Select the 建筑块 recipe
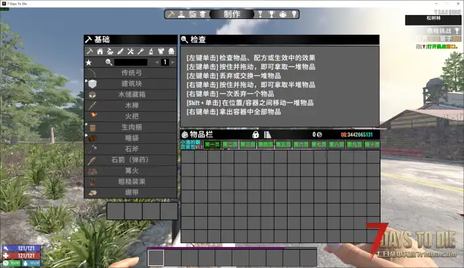The width and height of the screenshot is (464, 268). point(131,83)
